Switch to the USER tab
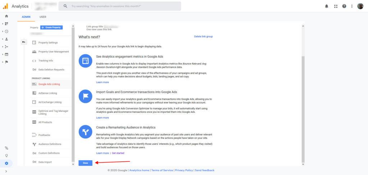 (43, 17)
